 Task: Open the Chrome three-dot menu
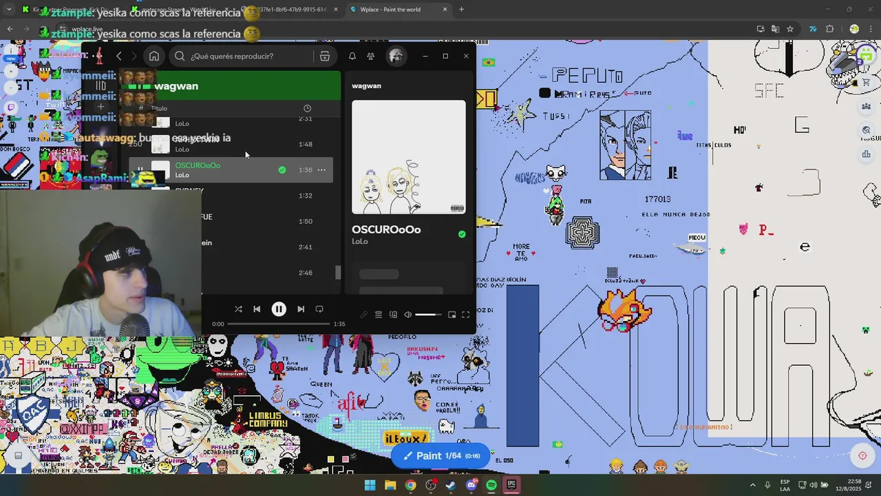[x=870, y=29]
